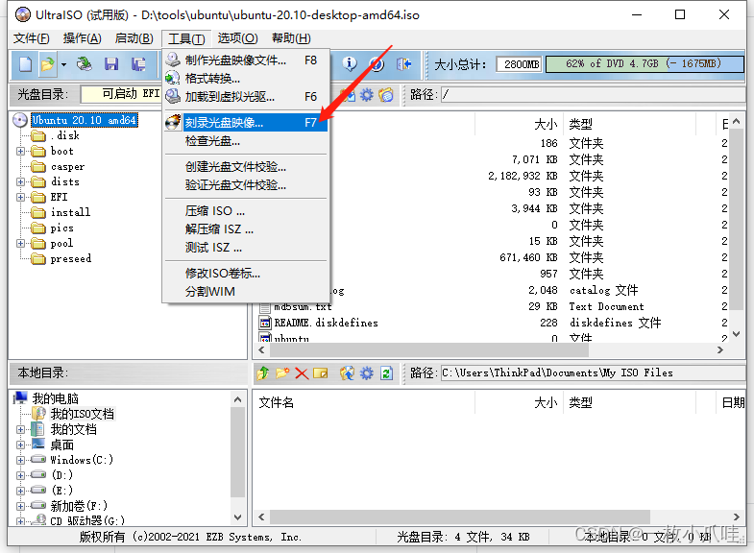Choose 测试 ISZ ... menu entry
Viewport: 754px width, 553px height.
pos(246,248)
